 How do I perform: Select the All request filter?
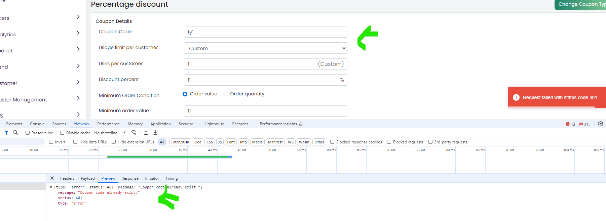click(162, 142)
